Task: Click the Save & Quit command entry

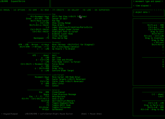Action: (58, 99)
